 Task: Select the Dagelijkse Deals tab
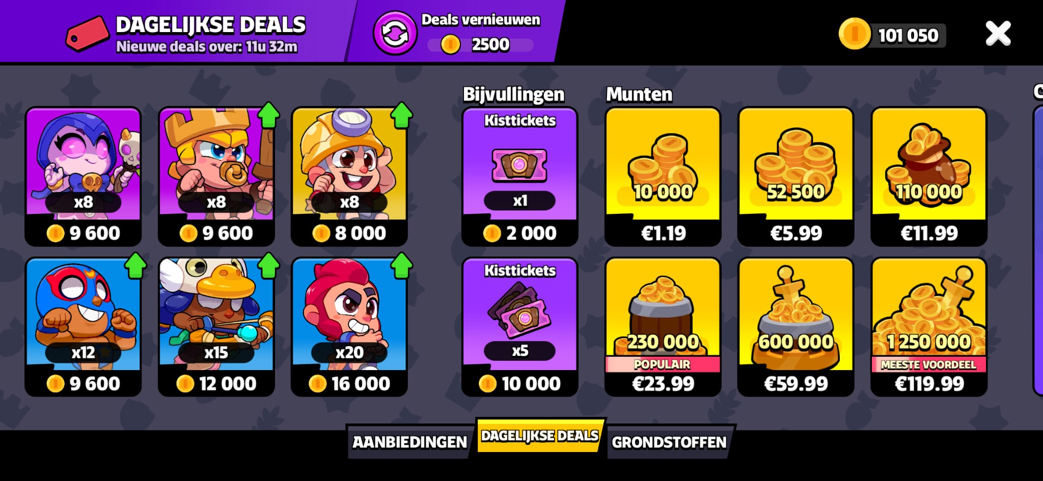[540, 436]
